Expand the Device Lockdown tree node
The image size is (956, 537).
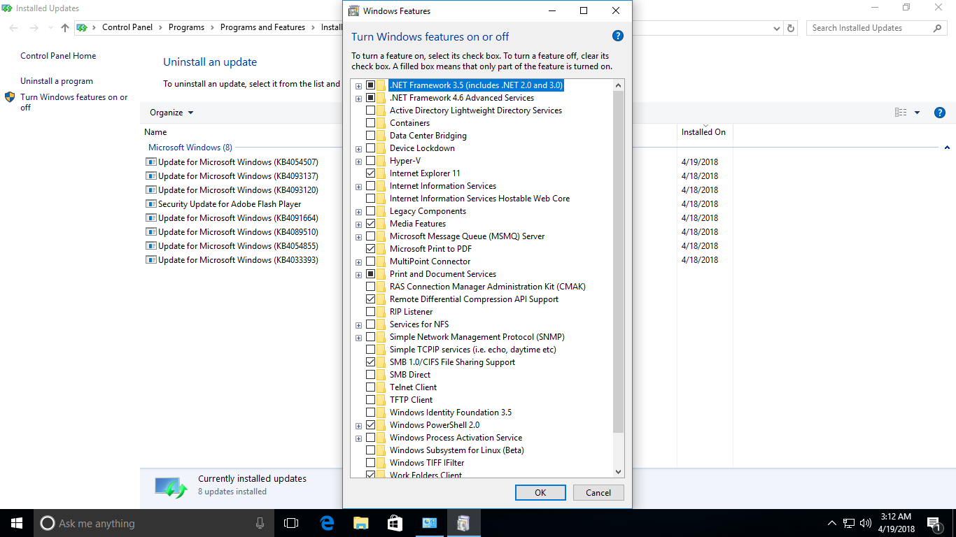pos(358,149)
